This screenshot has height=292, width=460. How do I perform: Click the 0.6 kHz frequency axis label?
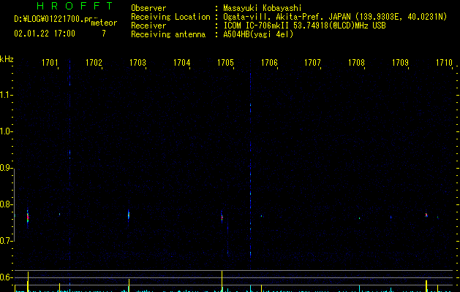point(6,277)
